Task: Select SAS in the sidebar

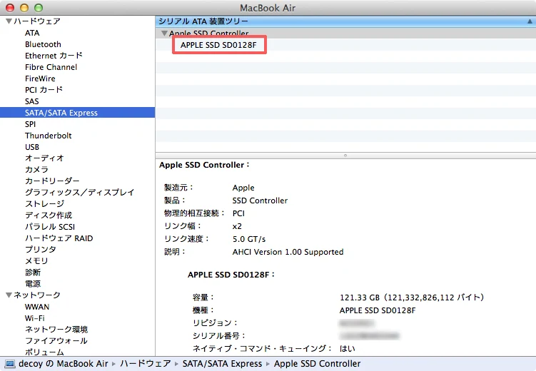Action: point(32,101)
